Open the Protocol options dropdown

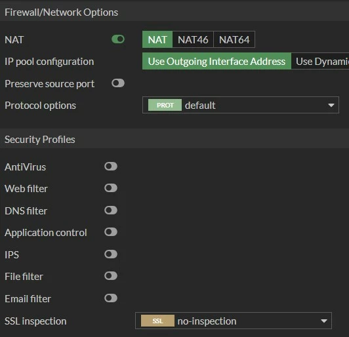241,105
